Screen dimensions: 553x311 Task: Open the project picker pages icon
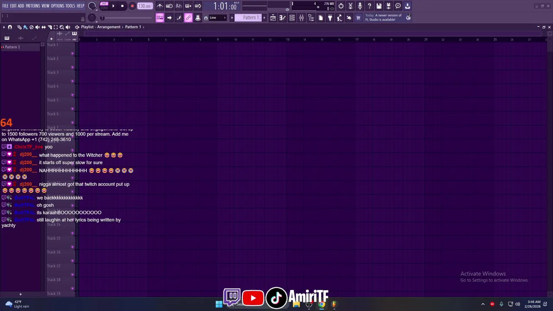point(321,18)
